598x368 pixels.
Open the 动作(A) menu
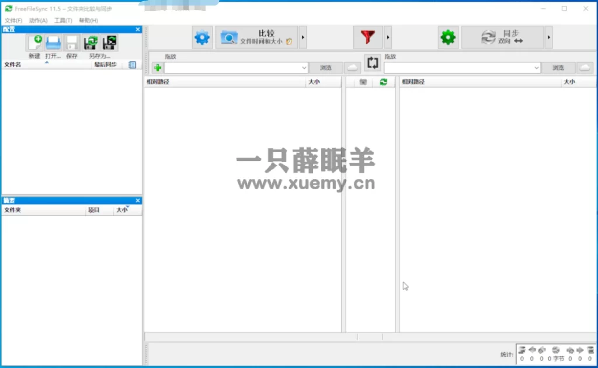tap(38, 20)
